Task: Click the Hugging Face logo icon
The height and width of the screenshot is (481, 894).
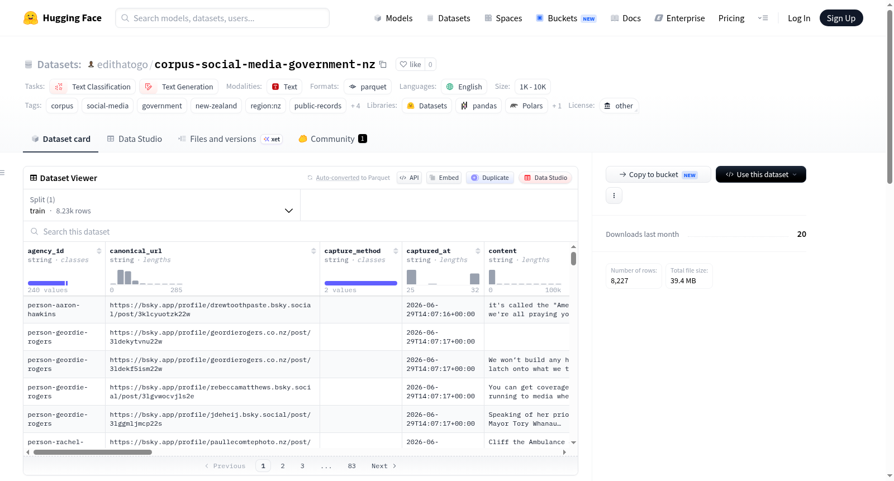Action: (x=31, y=18)
